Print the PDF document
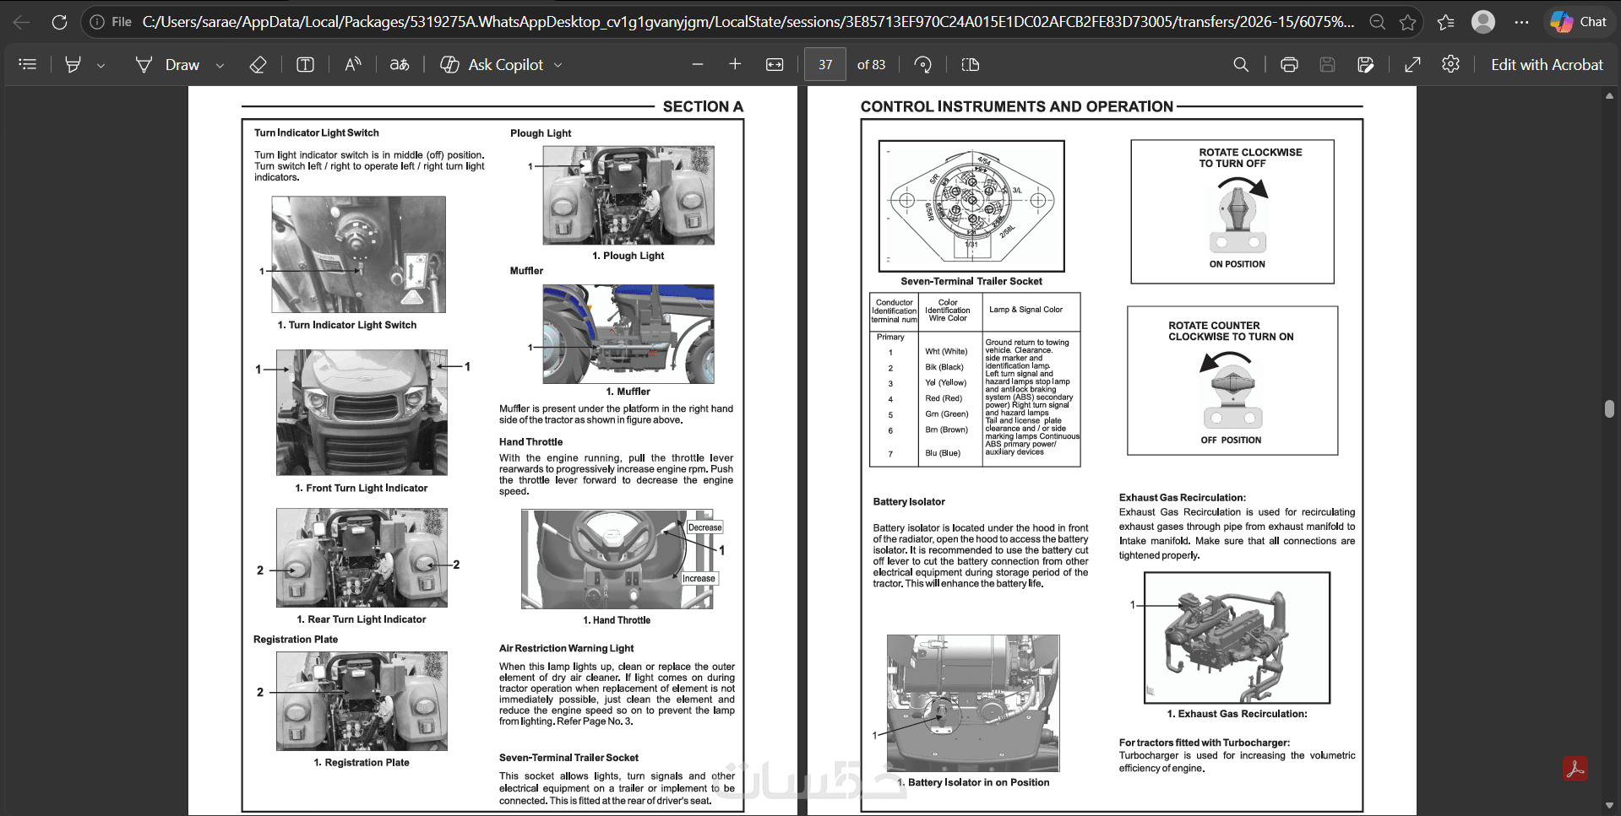 coord(1289,64)
